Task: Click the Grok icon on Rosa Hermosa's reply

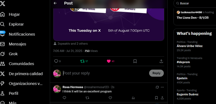Action: pos(157,87)
